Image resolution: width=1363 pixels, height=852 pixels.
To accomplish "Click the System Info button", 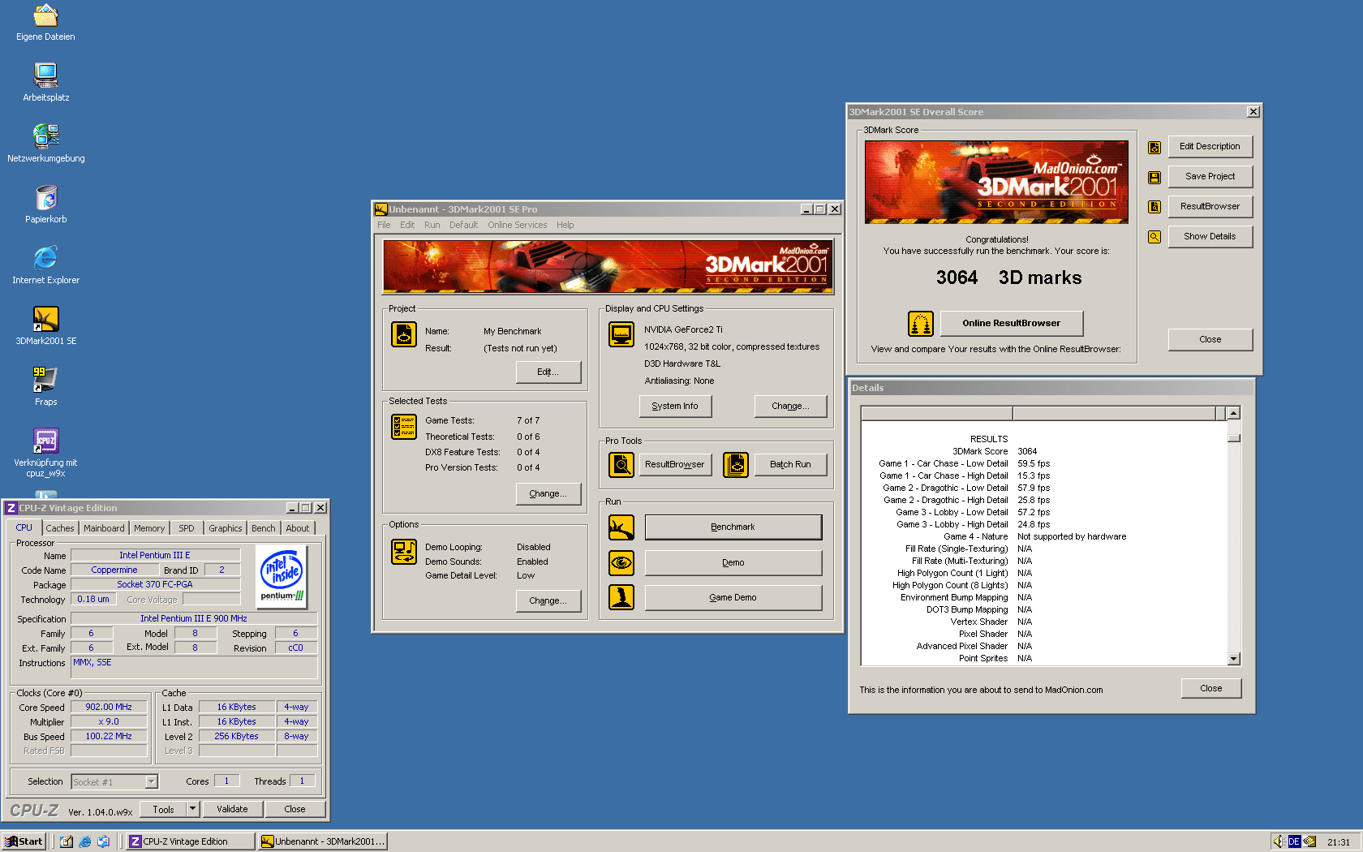I will (675, 407).
